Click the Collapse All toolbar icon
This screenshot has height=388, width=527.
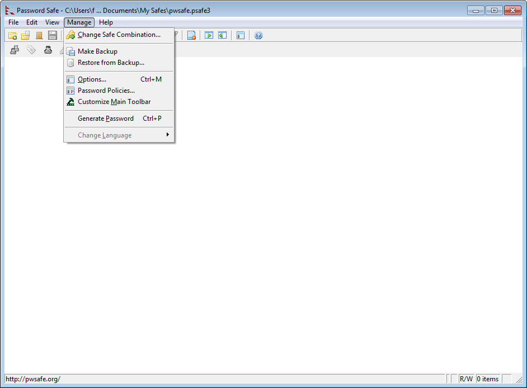pos(222,35)
